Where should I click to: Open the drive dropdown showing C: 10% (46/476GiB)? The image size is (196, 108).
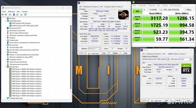pos(172,10)
